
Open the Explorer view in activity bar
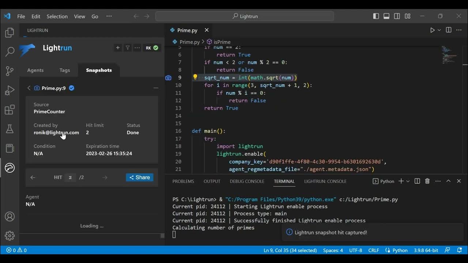click(x=10, y=33)
